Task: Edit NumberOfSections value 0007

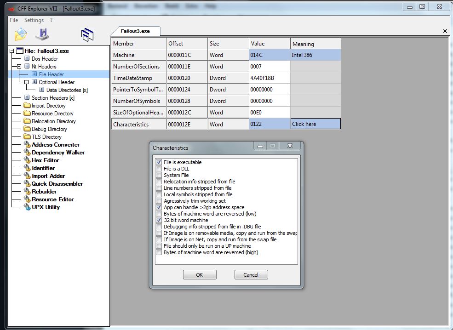Action: click(270, 66)
